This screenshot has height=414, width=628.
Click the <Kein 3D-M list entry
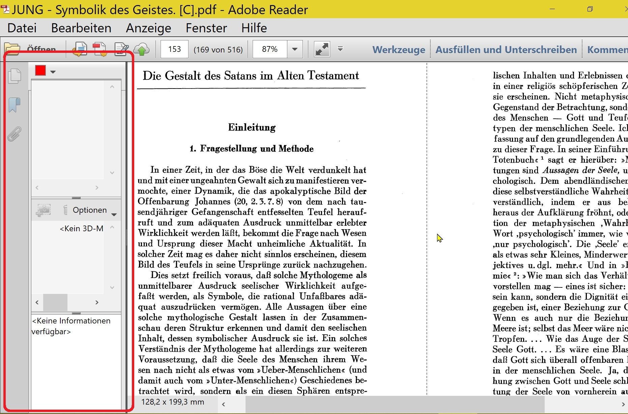point(82,229)
